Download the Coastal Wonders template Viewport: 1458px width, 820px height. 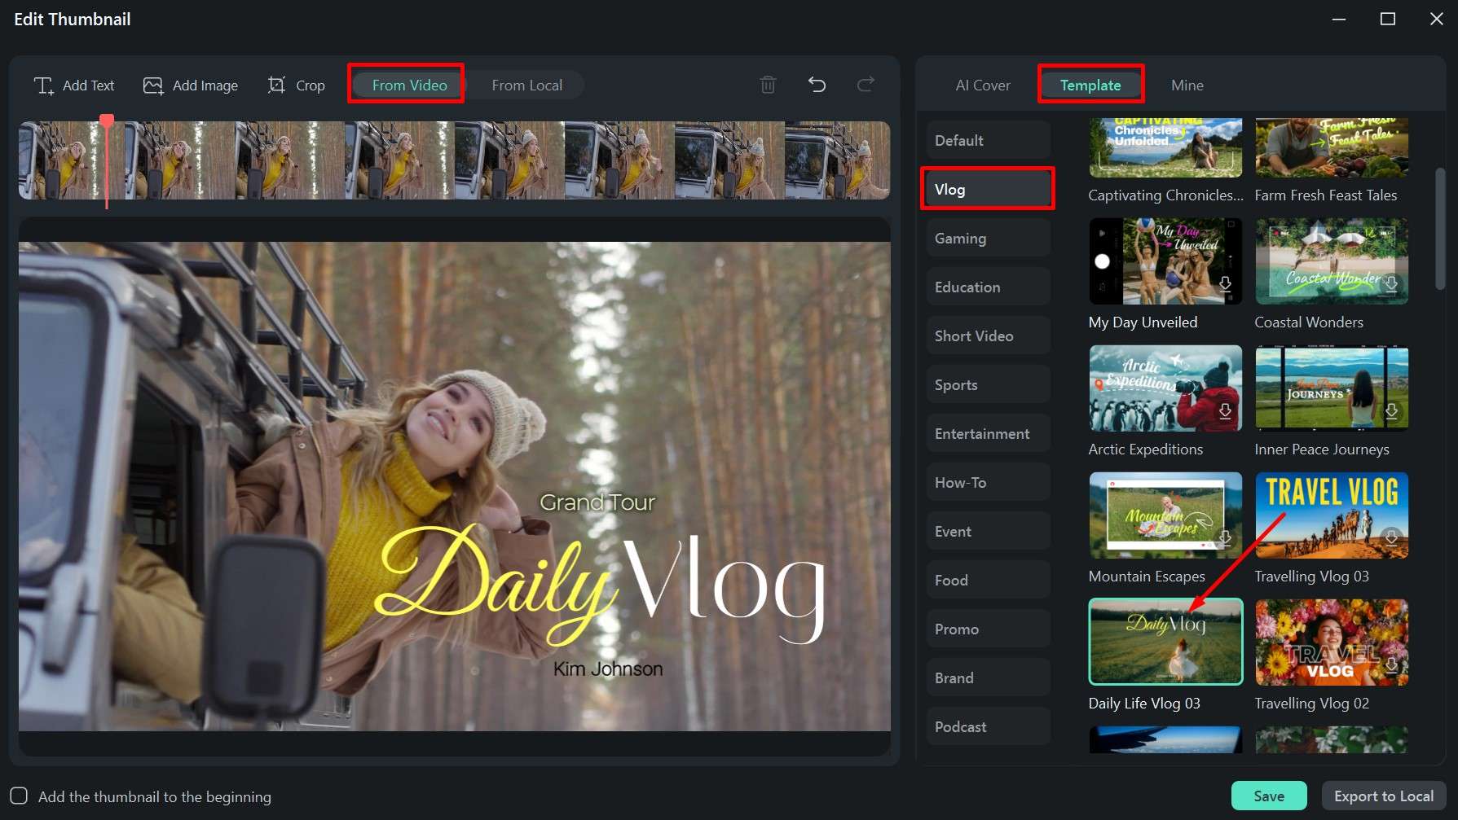[1391, 284]
